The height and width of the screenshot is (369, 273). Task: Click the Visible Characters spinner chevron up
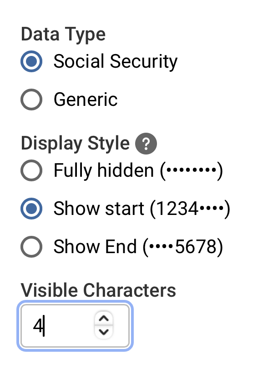103,319
